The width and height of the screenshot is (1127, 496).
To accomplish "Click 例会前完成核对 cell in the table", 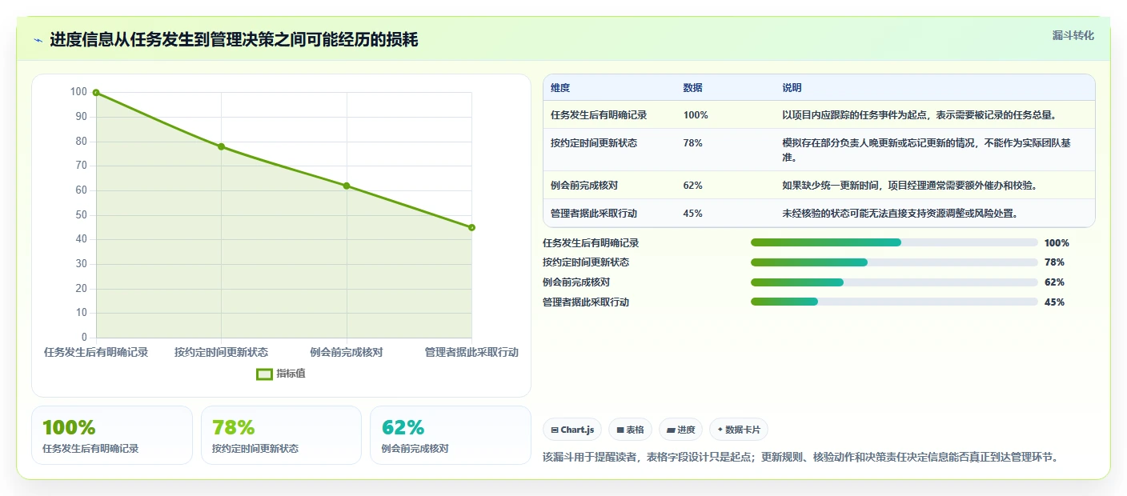I will (584, 186).
